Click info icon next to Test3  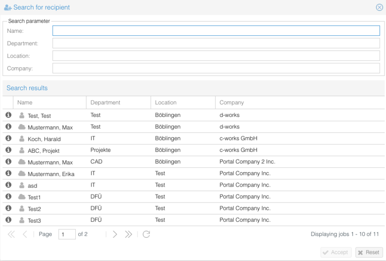coord(8,219)
